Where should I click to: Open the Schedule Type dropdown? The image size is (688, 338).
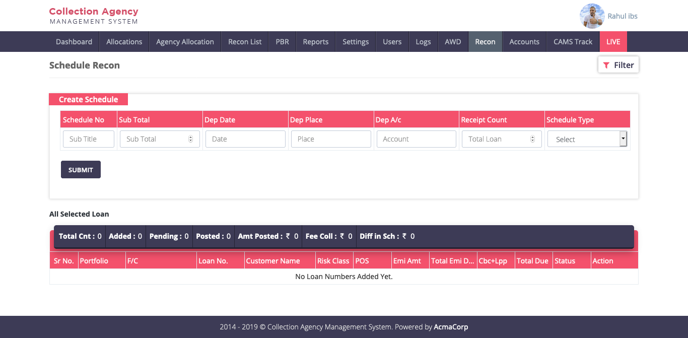[x=587, y=139]
